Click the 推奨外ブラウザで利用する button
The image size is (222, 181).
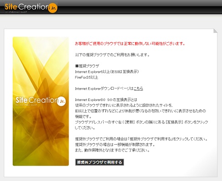click(x=100, y=162)
